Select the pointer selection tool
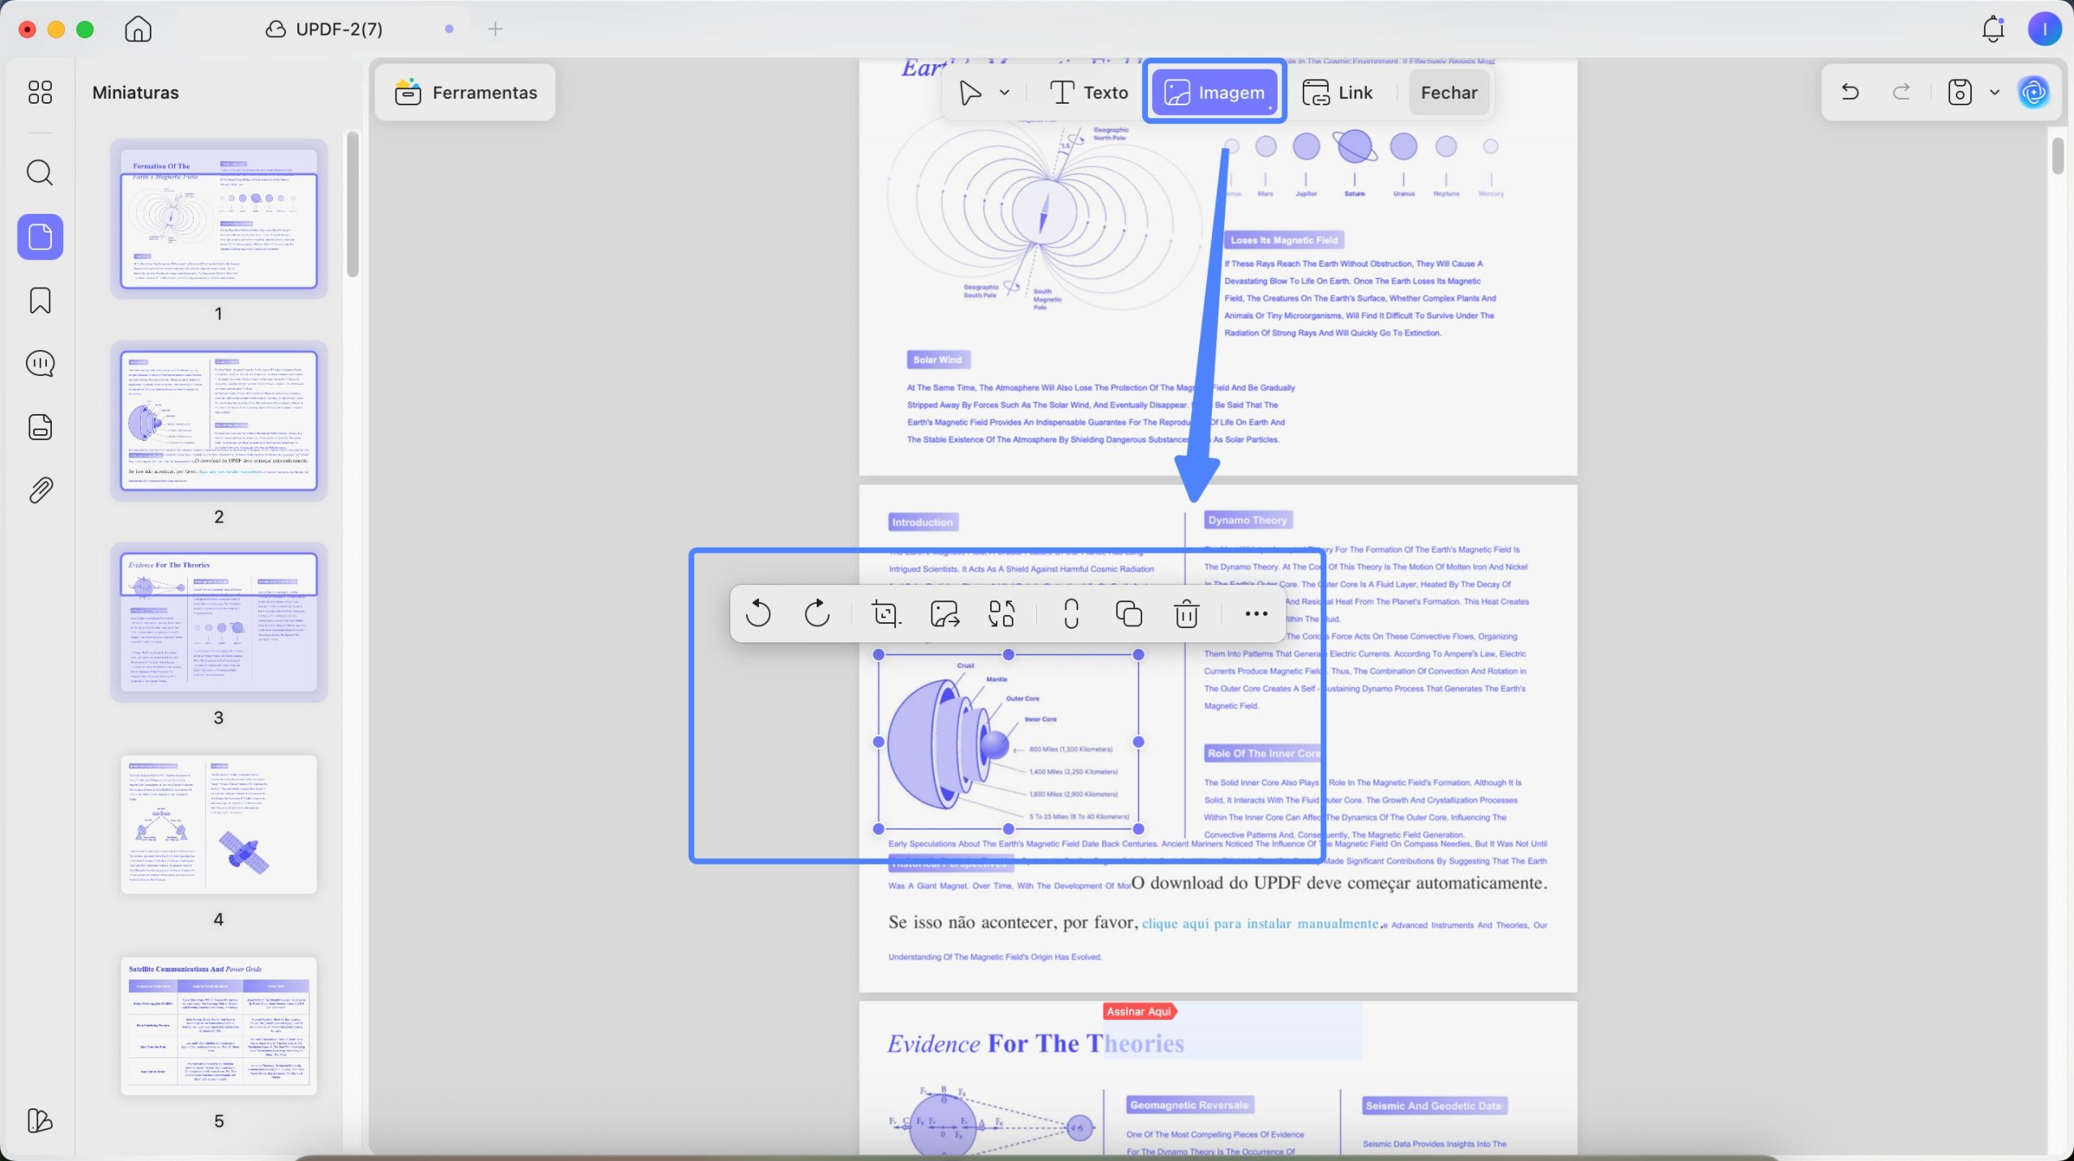 point(970,92)
